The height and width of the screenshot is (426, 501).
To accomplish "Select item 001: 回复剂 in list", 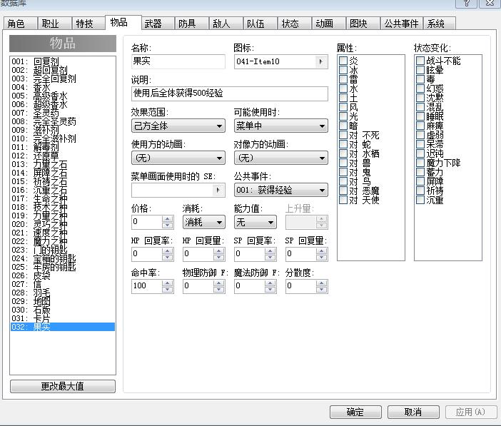I will tap(63, 61).
